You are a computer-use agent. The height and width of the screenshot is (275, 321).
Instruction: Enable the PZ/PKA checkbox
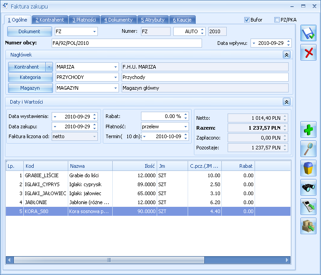277,20
